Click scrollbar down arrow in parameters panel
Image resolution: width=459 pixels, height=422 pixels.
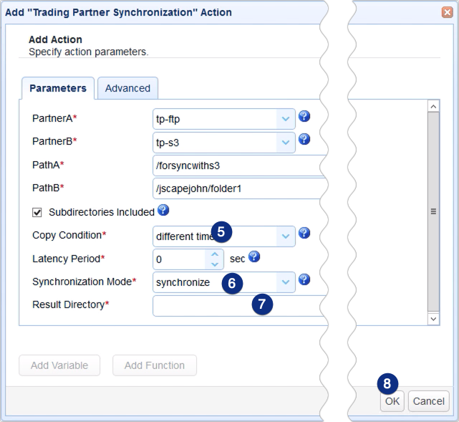point(433,318)
